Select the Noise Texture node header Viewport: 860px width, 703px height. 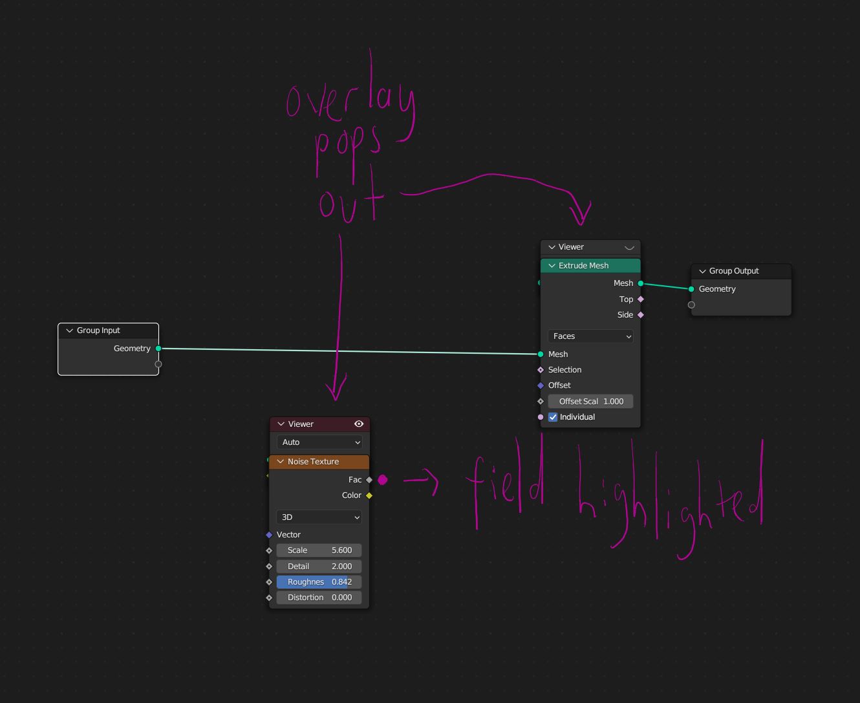tap(319, 462)
